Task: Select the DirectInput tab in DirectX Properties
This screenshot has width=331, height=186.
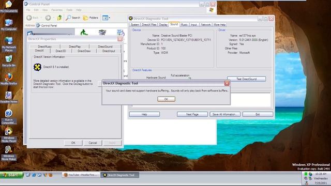Action: pos(109,51)
